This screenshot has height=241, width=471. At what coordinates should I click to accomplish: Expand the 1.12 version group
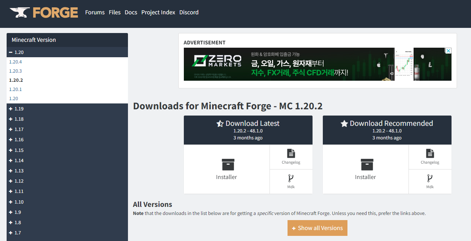(x=67, y=181)
